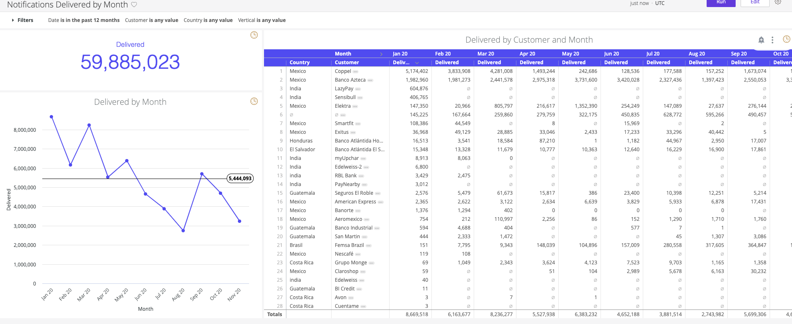The width and height of the screenshot is (792, 324).
Task: Open ellipsis actions next to Cuentame
Action: (363, 307)
